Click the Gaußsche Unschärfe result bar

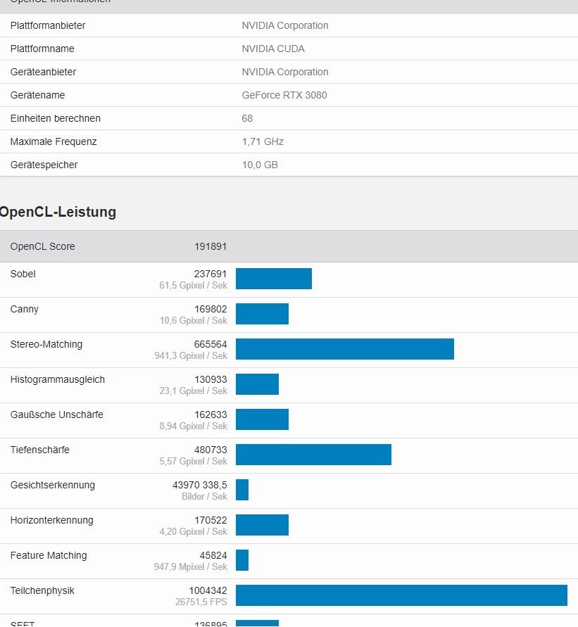coord(262,419)
